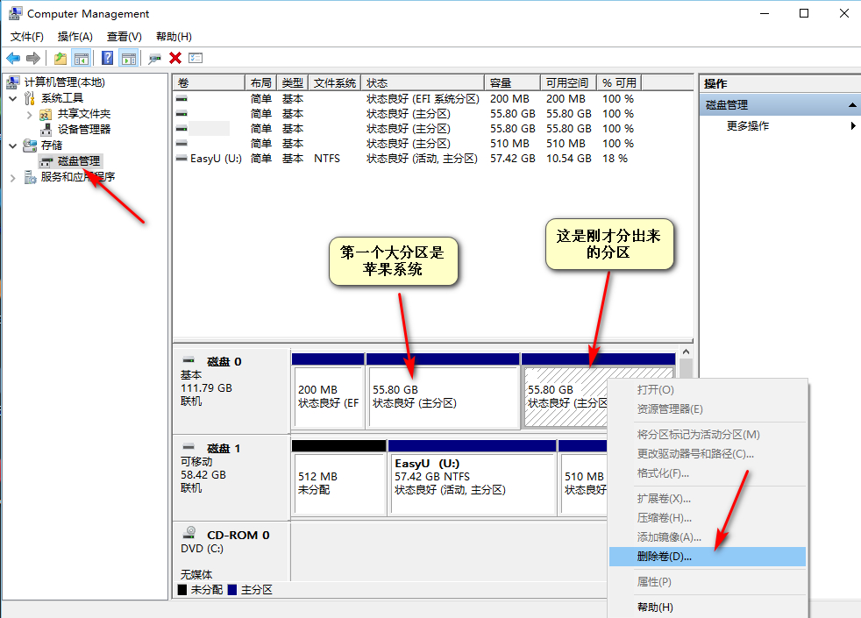The image size is (861, 618).
Task: Click the blue Help question-mark toolbar icon
Action: (x=105, y=58)
